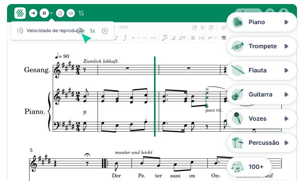The image size is (302, 181).
Task: Decrease the playback speed
Action: tap(81, 31)
